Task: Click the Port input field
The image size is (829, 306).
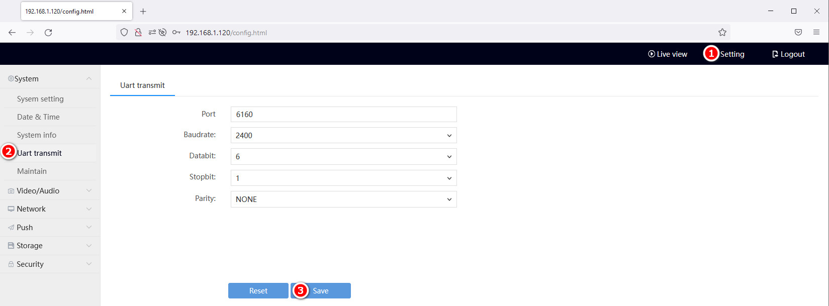Action: point(343,115)
